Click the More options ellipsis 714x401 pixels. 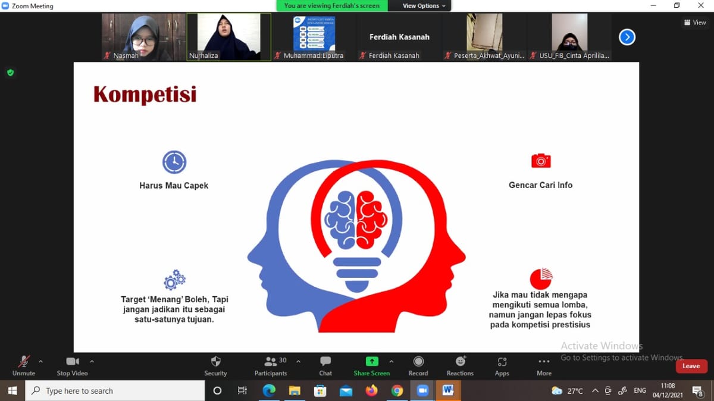(x=544, y=362)
